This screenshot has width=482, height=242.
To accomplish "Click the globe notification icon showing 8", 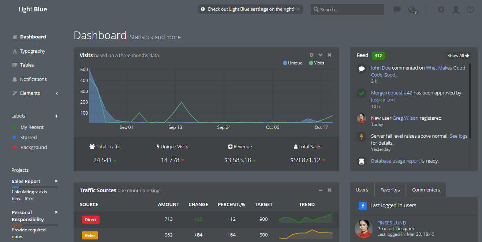I will 411,9.
